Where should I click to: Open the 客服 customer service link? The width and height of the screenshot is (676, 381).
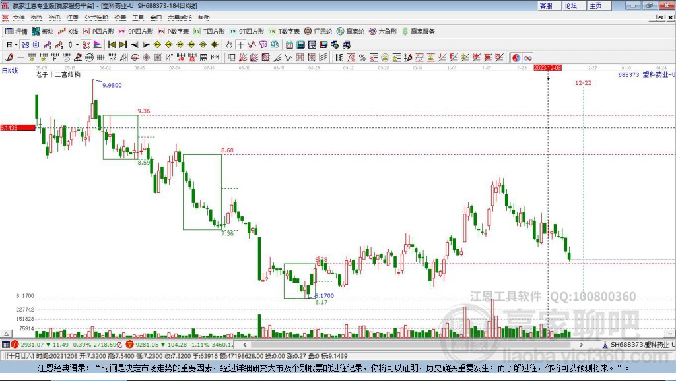pyautogui.click(x=546, y=5)
